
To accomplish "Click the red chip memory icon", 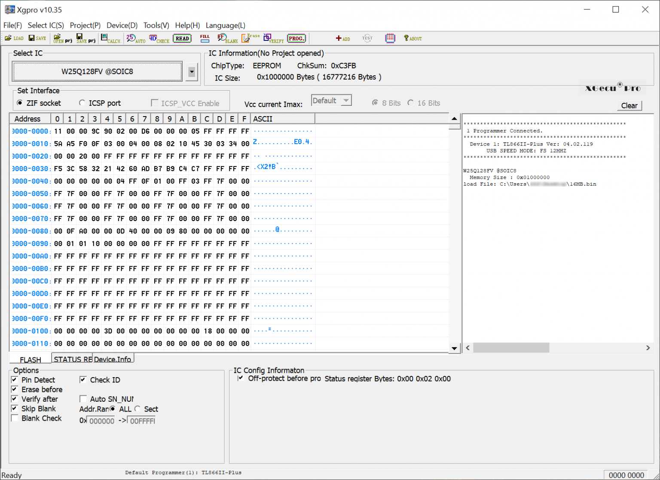I will (390, 38).
